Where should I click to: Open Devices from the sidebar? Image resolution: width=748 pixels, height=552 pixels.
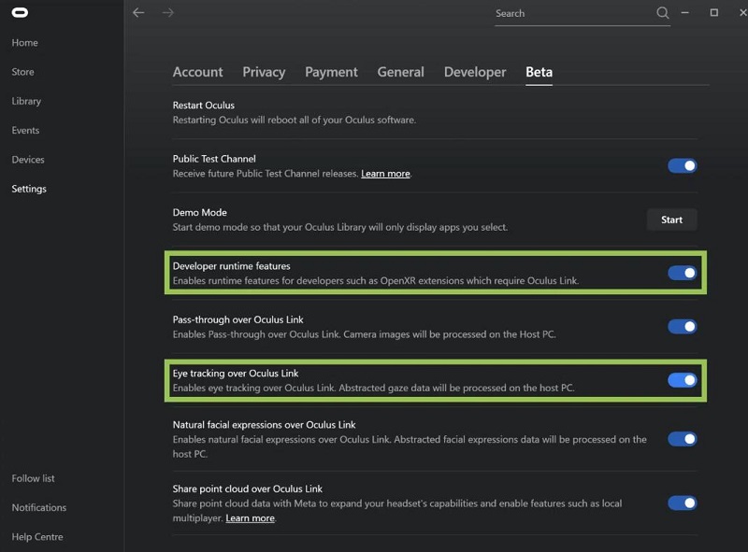click(x=28, y=160)
